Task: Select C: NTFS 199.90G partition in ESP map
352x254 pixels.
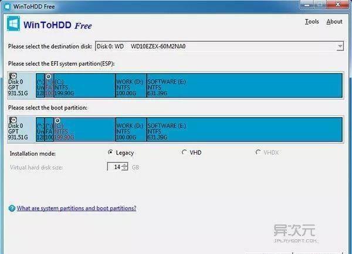Action: coord(84,85)
